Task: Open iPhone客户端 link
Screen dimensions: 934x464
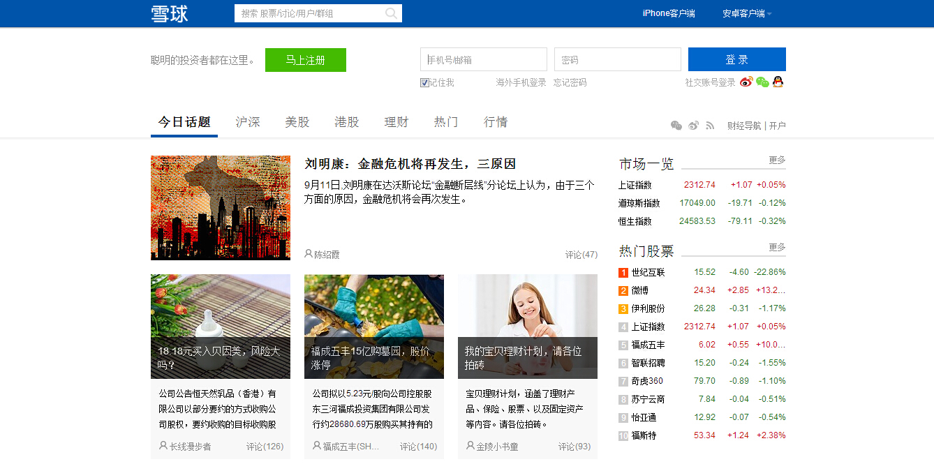Action: pyautogui.click(x=669, y=13)
